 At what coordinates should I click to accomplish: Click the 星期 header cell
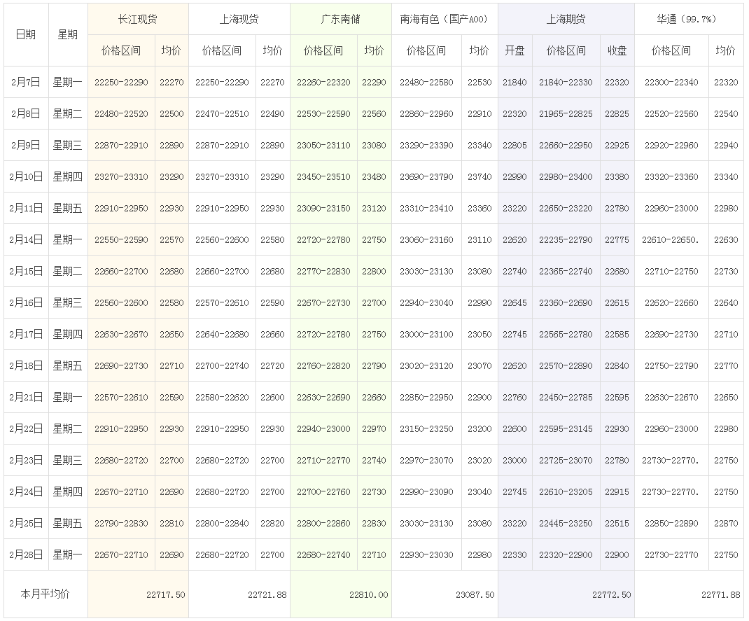point(68,34)
